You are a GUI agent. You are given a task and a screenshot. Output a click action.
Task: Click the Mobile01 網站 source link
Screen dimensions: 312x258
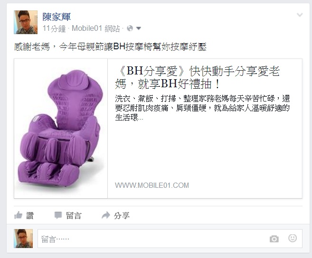tap(96, 28)
